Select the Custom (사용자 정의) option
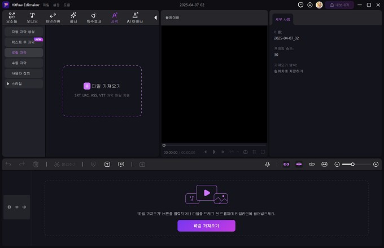 coord(24,73)
